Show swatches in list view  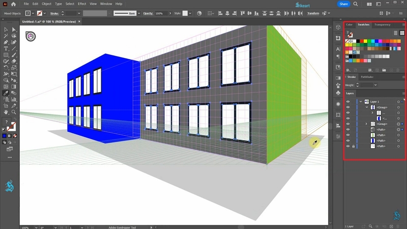coord(396,33)
